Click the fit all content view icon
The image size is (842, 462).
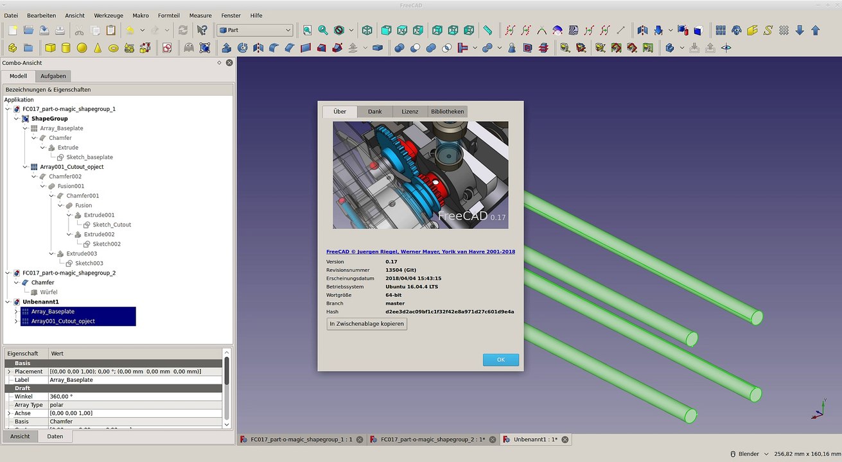tap(308, 30)
